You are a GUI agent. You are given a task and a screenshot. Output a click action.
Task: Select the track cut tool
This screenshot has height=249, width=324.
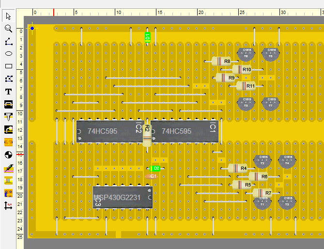(x=8, y=142)
